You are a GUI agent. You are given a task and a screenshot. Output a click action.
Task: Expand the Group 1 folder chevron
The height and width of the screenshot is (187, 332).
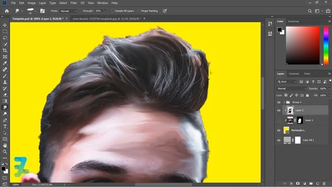pyautogui.click(x=284, y=102)
